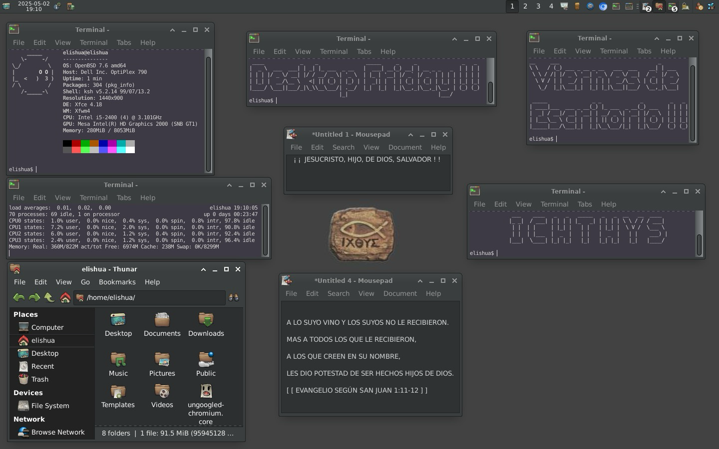Open the Tabs menu in the system info terminal
Screen dimensions: 719x449
click(124, 42)
